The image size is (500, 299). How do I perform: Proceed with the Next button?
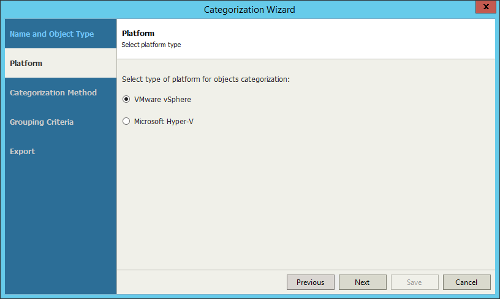(x=363, y=282)
